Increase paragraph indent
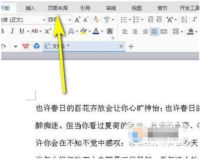 (x=159, y=20)
